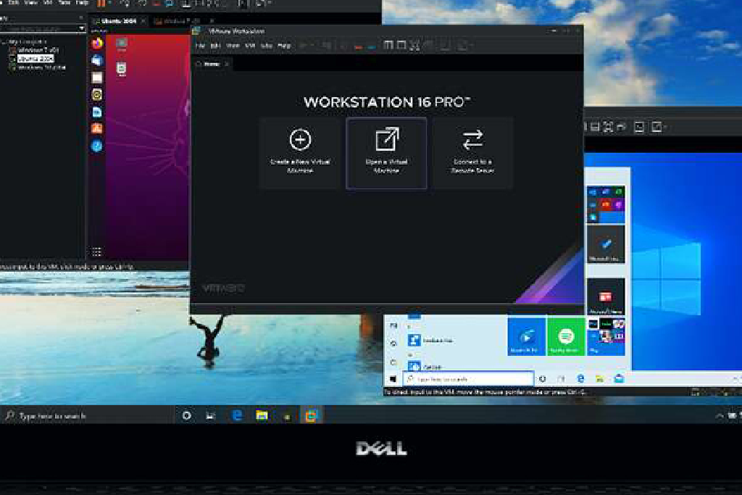Open Edit menu in front VMware Workstation window
Screen dimensions: 742x495
(215, 46)
